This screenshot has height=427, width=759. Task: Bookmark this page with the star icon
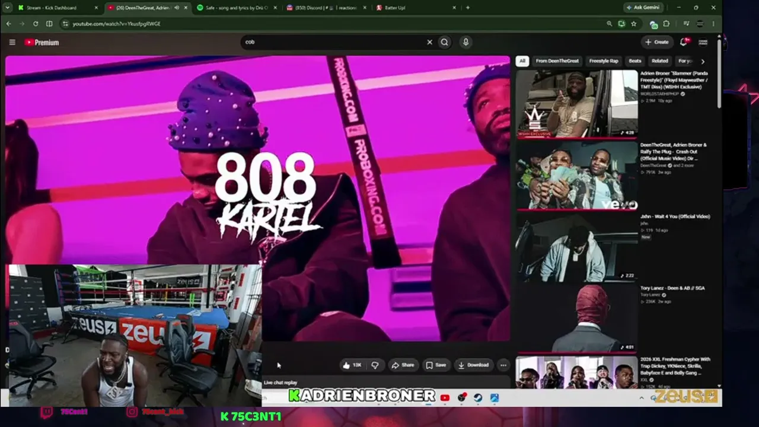pyautogui.click(x=633, y=24)
